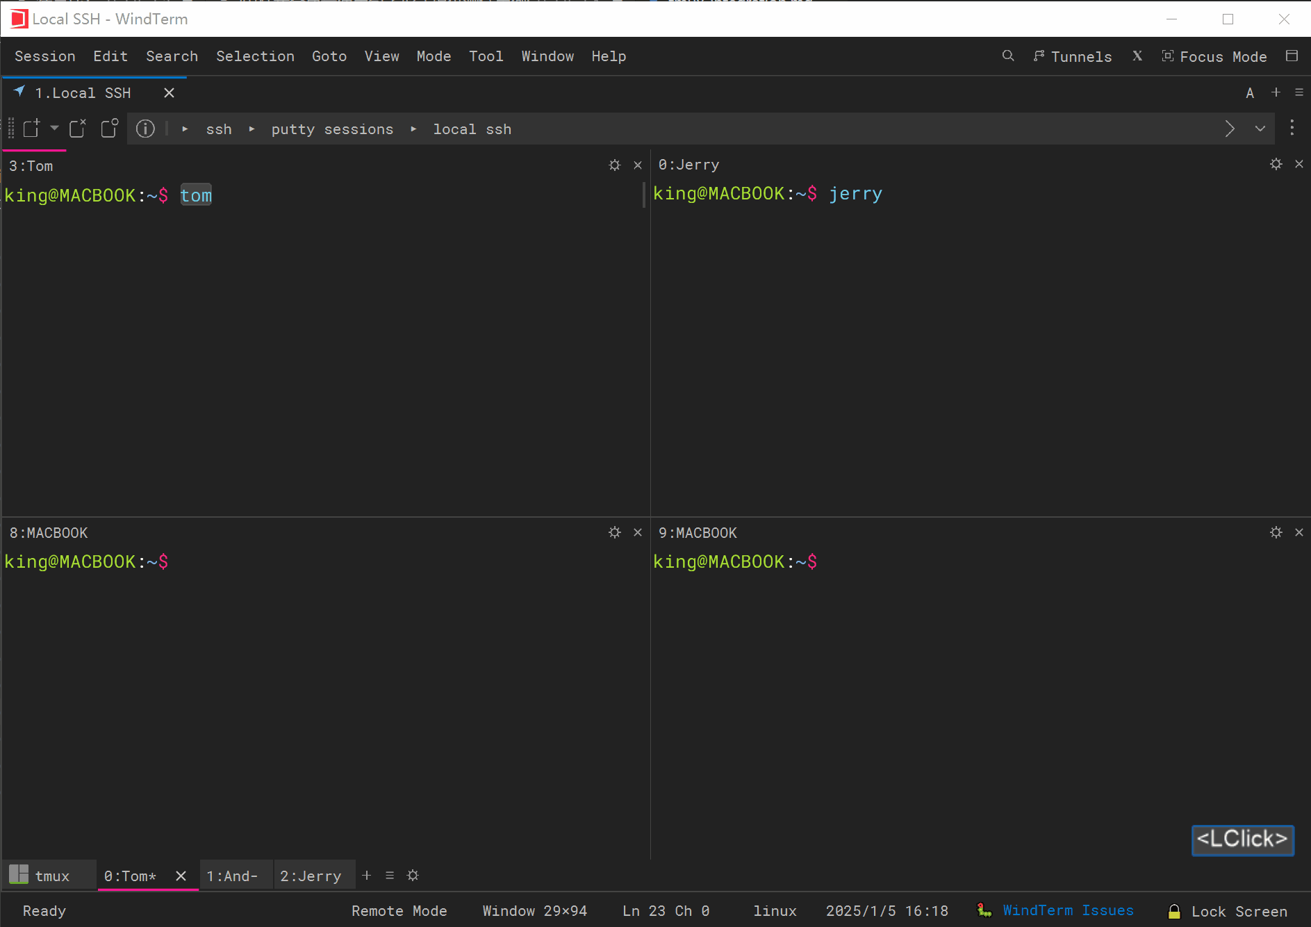Click the duplicate session icon
Screen dimensions: 1311x927
coord(110,129)
